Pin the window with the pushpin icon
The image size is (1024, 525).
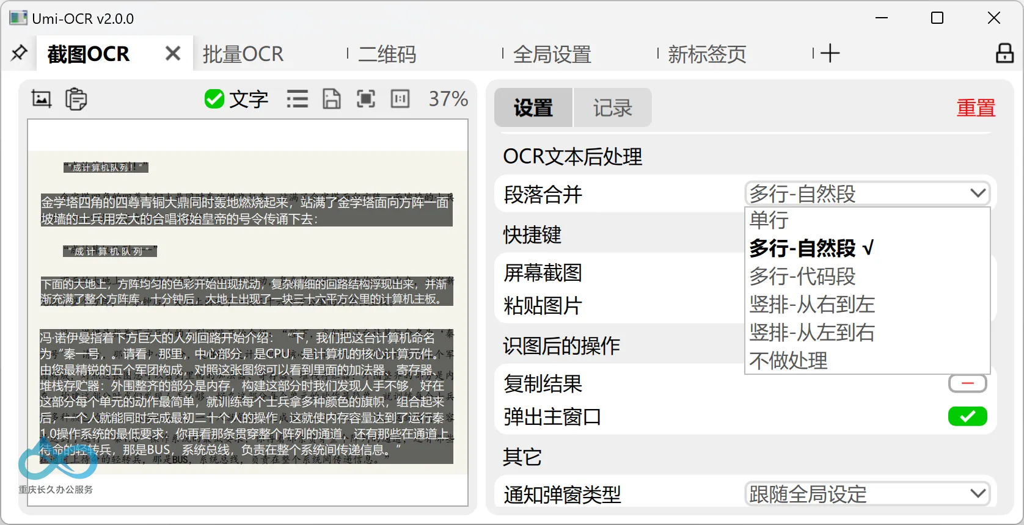19,54
